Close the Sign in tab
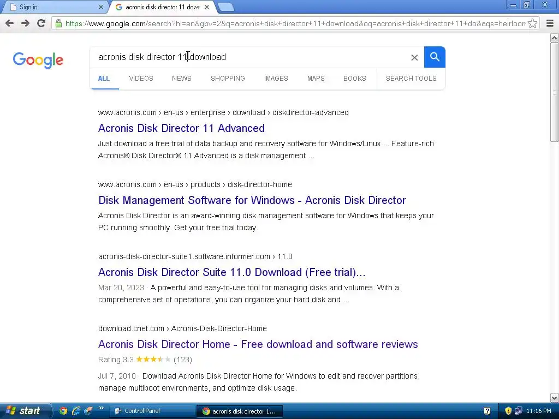Screen dimensions: 559x419 tap(101, 7)
